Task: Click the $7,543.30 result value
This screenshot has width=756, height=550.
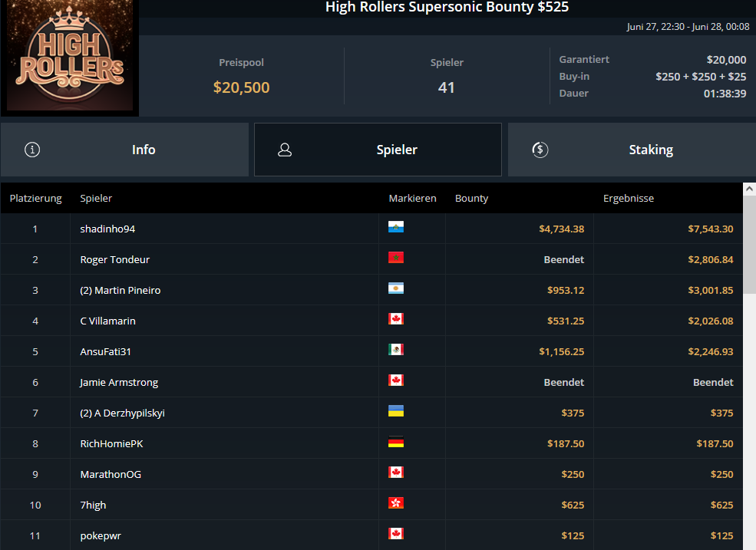Action: click(x=710, y=229)
